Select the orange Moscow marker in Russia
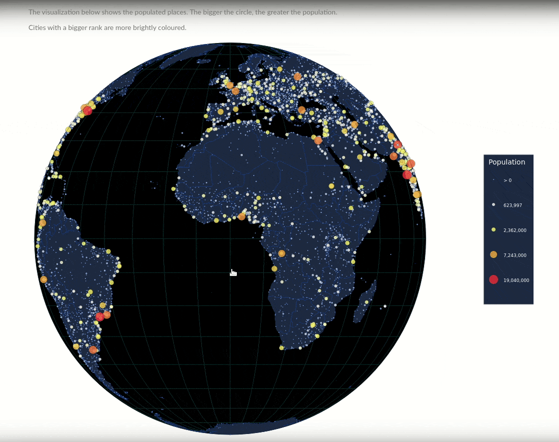 [298, 76]
